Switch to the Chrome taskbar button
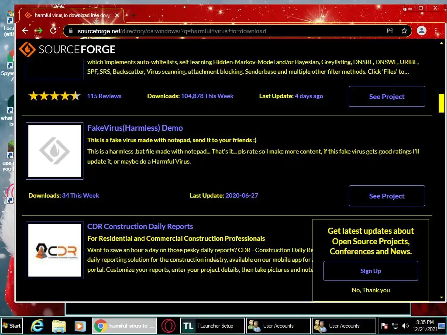Viewport: 447px width, 335px height. point(124,325)
